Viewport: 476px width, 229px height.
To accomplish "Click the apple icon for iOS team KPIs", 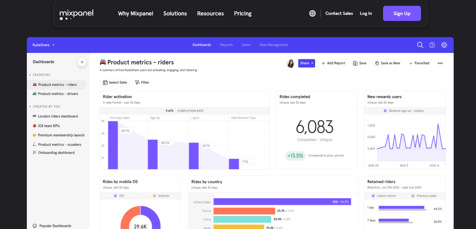I will pos(34,126).
